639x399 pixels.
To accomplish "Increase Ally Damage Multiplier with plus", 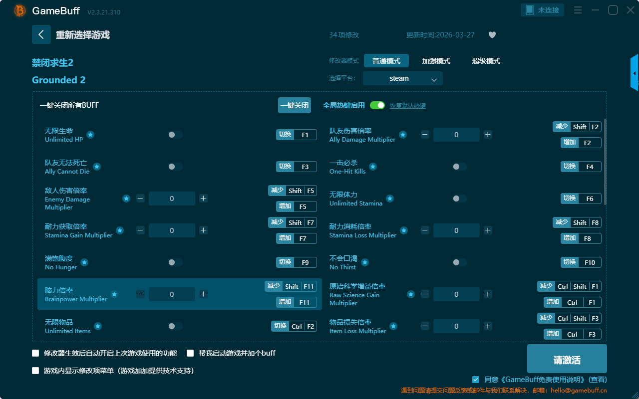I will pyautogui.click(x=488, y=135).
